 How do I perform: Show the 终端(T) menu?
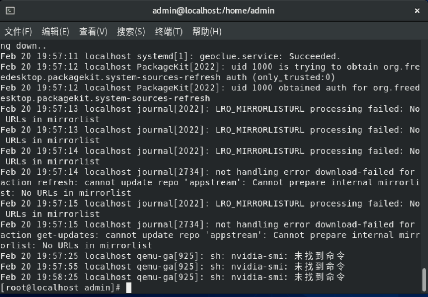coord(168,32)
